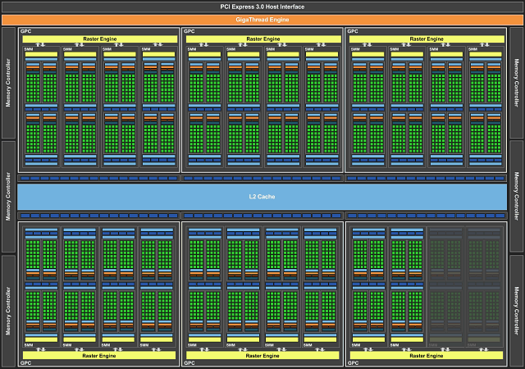The height and width of the screenshot is (369, 525).
Task: Select the lower-left Memory Controller block
Action: pos(8,311)
